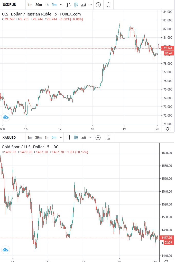Add compare symbol on XAUUSD chart
The height and width of the screenshot is (262, 175).
click(x=98, y=137)
